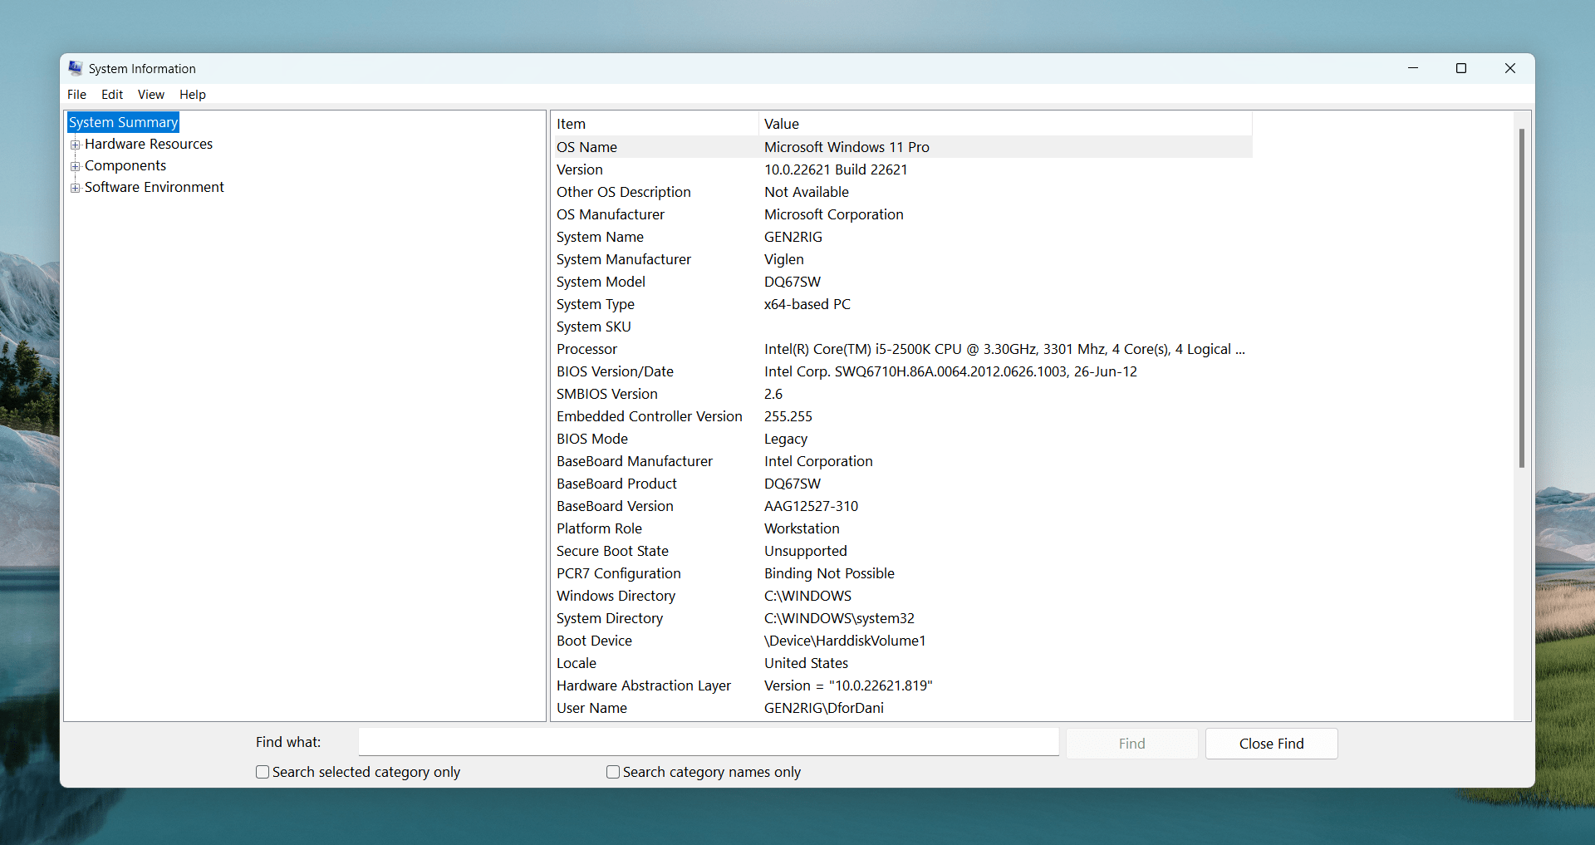Expand the Software Environment tree node
1595x845 pixels.
[76, 187]
